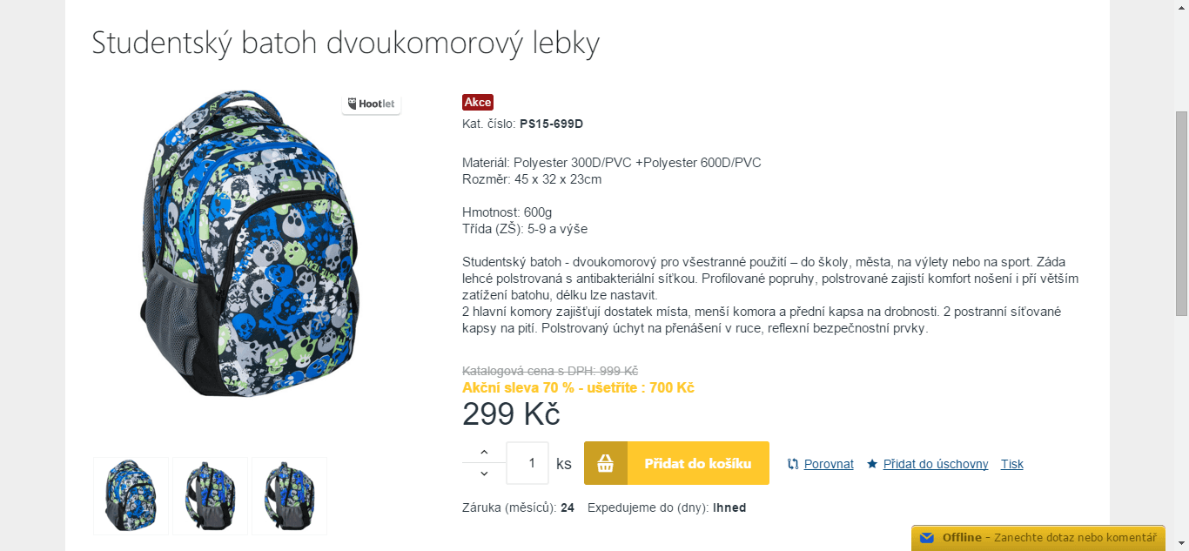Viewport: 1189px width, 551px height.
Task: Open the Porovnat comparison link
Action: point(828,464)
